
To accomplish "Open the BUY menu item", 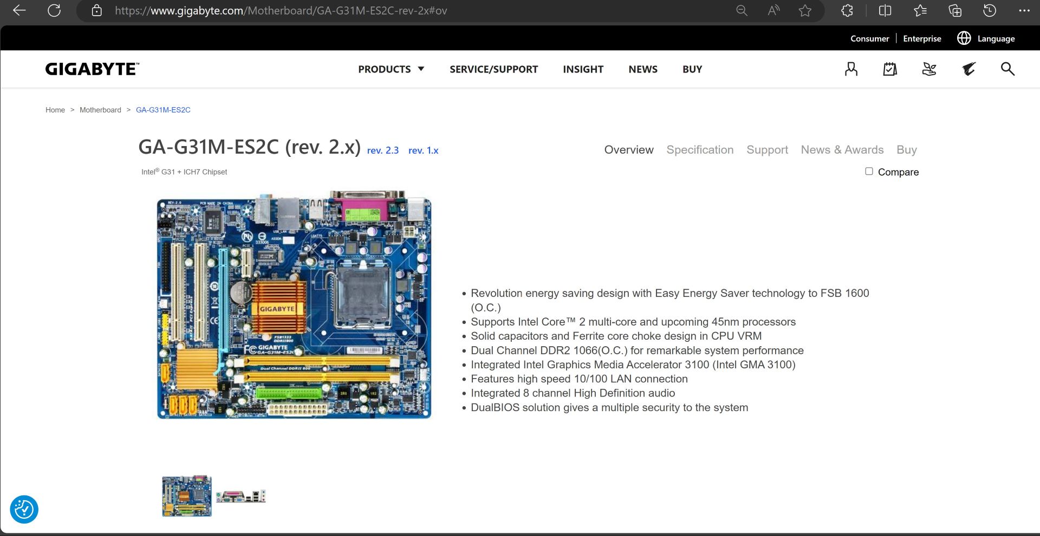I will pyautogui.click(x=692, y=69).
